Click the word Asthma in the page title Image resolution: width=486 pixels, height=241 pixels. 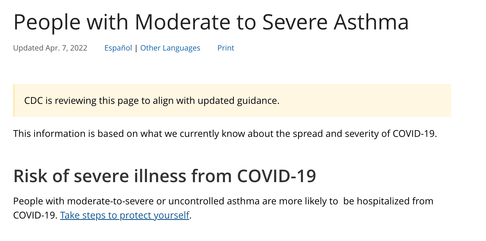point(371,22)
